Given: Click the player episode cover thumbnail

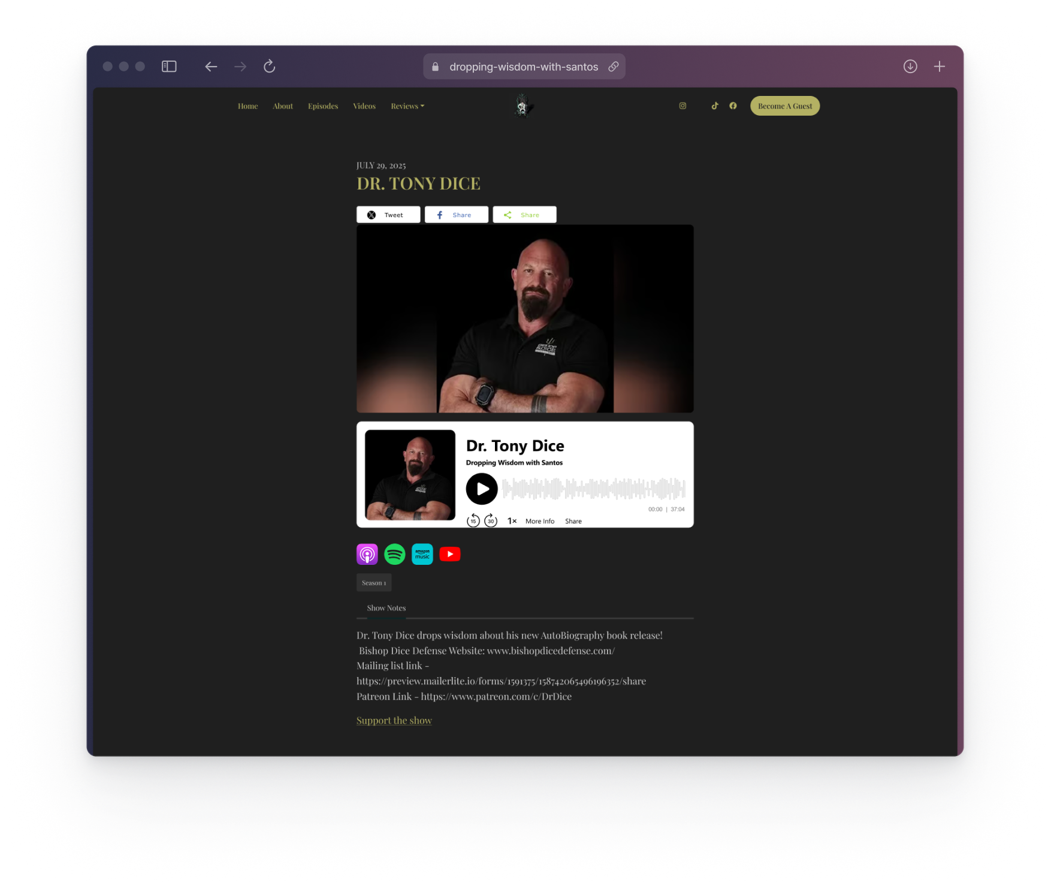Looking at the screenshot, I should tap(410, 475).
